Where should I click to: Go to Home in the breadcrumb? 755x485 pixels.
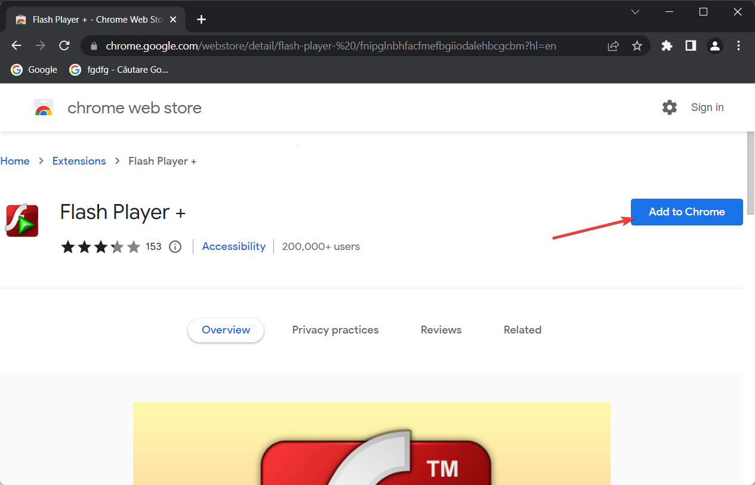(x=15, y=161)
